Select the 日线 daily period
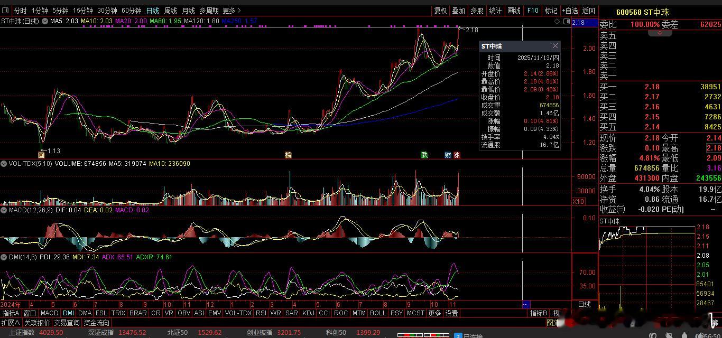Viewport: 722px width, 338px height. pyautogui.click(x=153, y=11)
